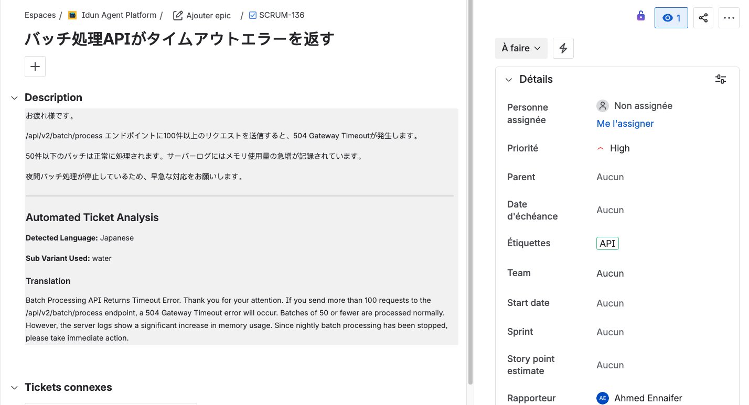749x405 pixels.
Task: Click the configure fields icon in Détails panel
Action: (721, 79)
